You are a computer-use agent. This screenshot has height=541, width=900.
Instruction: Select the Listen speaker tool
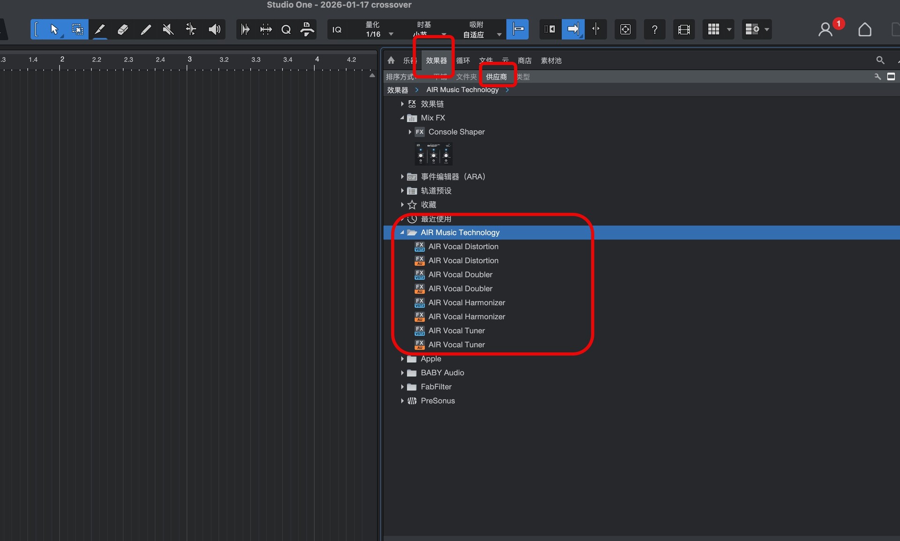[214, 30]
